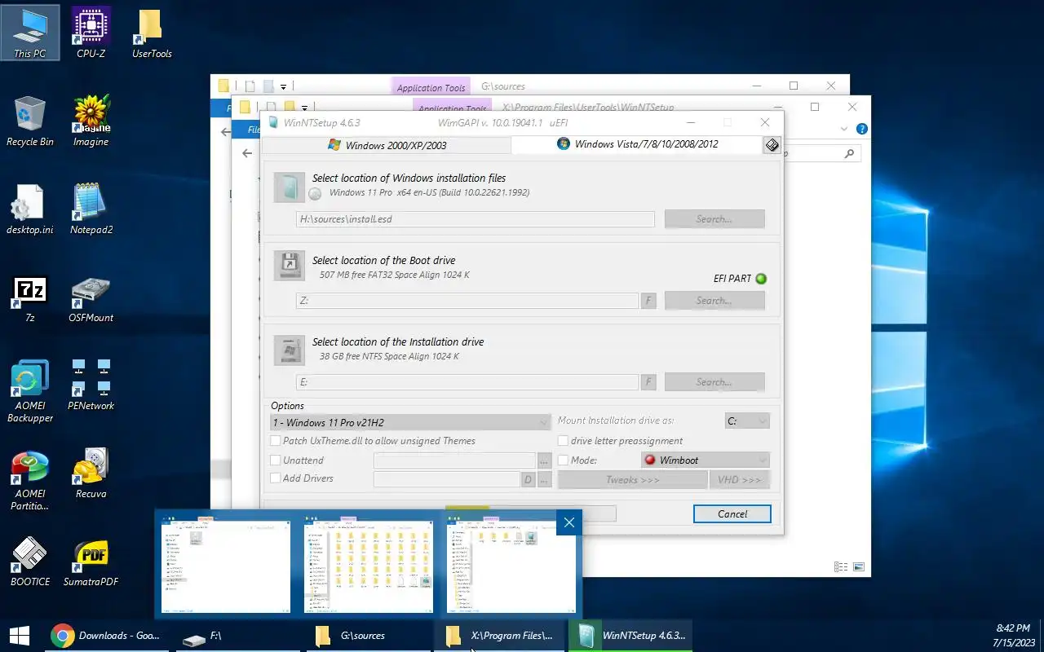Click Search for Windows installation files
Image resolution: width=1044 pixels, height=652 pixels.
714,219
